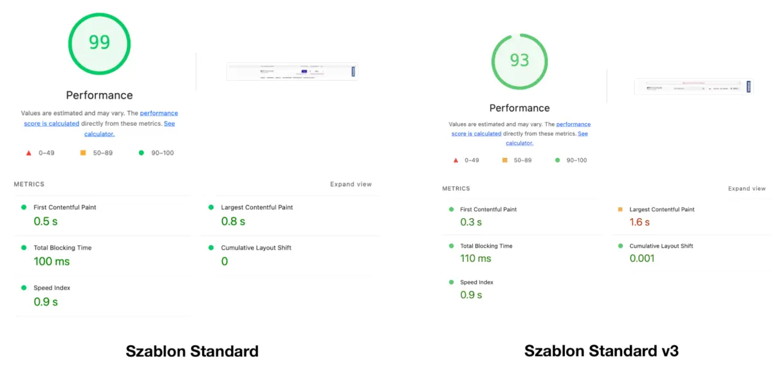Image resolution: width=772 pixels, height=378 pixels.
Task: Click orange square 50–89 legend icon, v3 report
Action: click(x=504, y=160)
